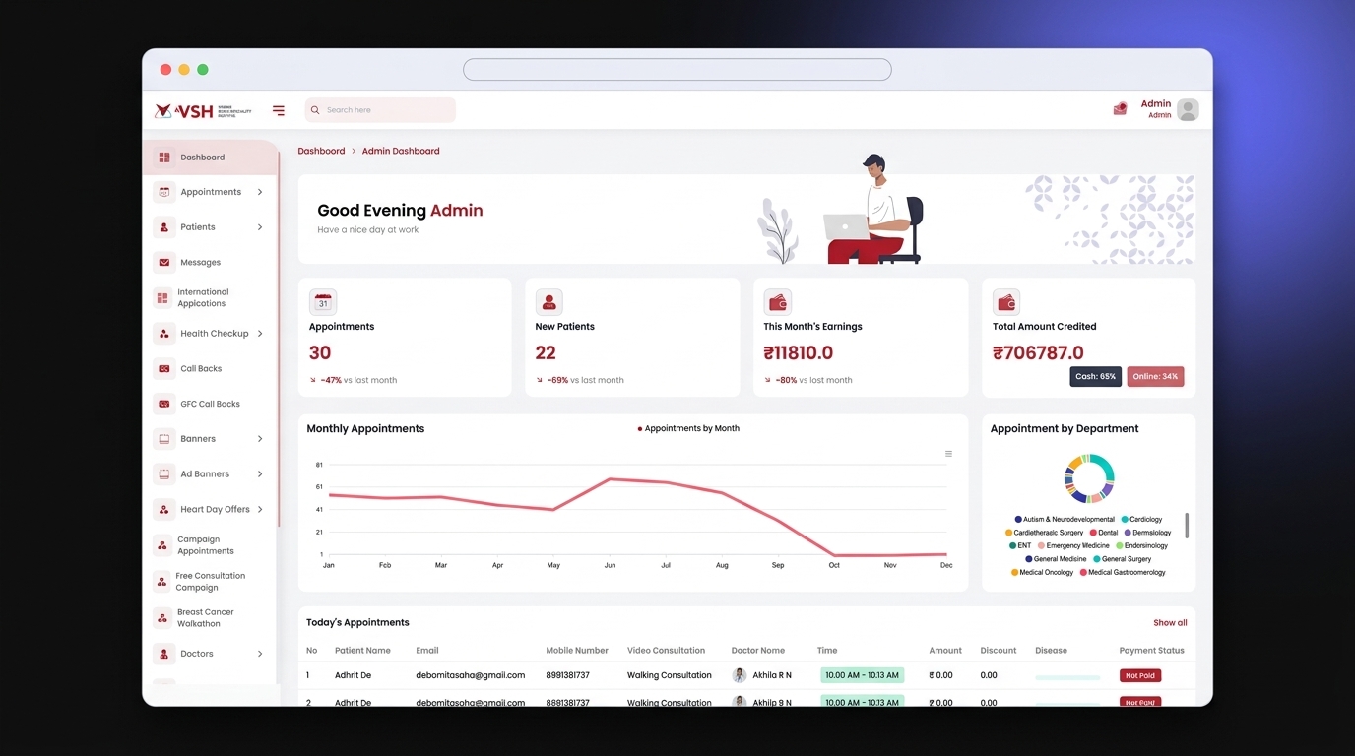Expand the Doctors submenu chevron
This screenshot has width=1355, height=756.
pyautogui.click(x=260, y=654)
